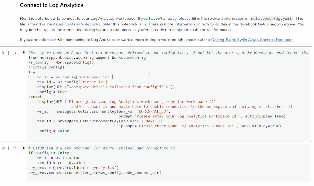
Task: Click the import WorkspaceConfig line
Action: 87,57
